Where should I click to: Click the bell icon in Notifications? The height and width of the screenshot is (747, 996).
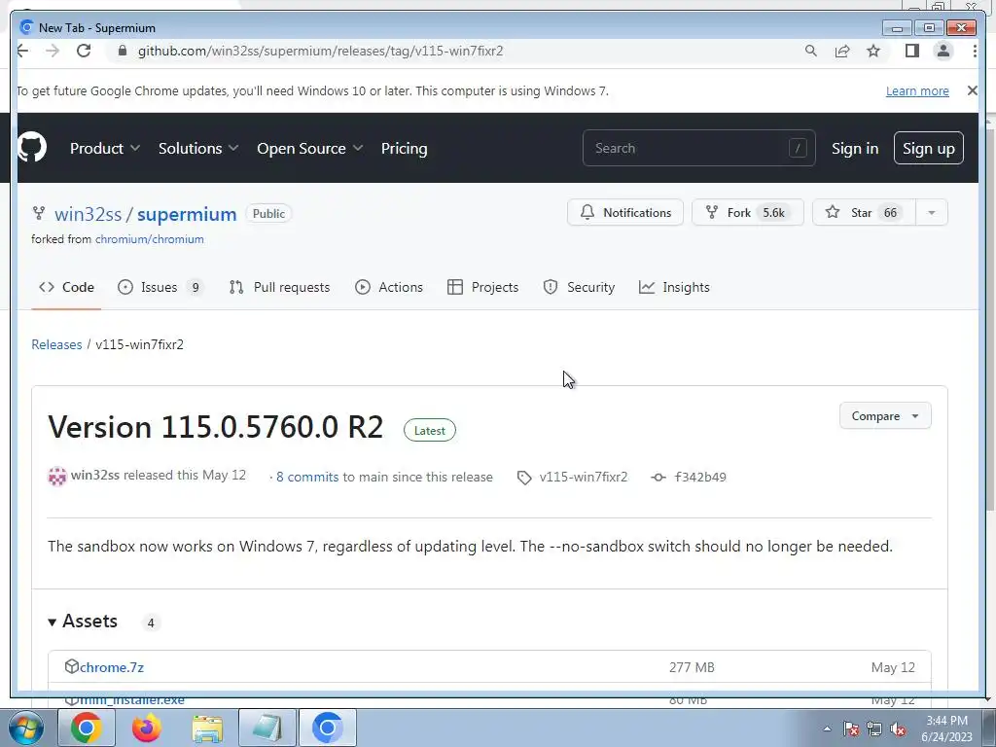[587, 212]
